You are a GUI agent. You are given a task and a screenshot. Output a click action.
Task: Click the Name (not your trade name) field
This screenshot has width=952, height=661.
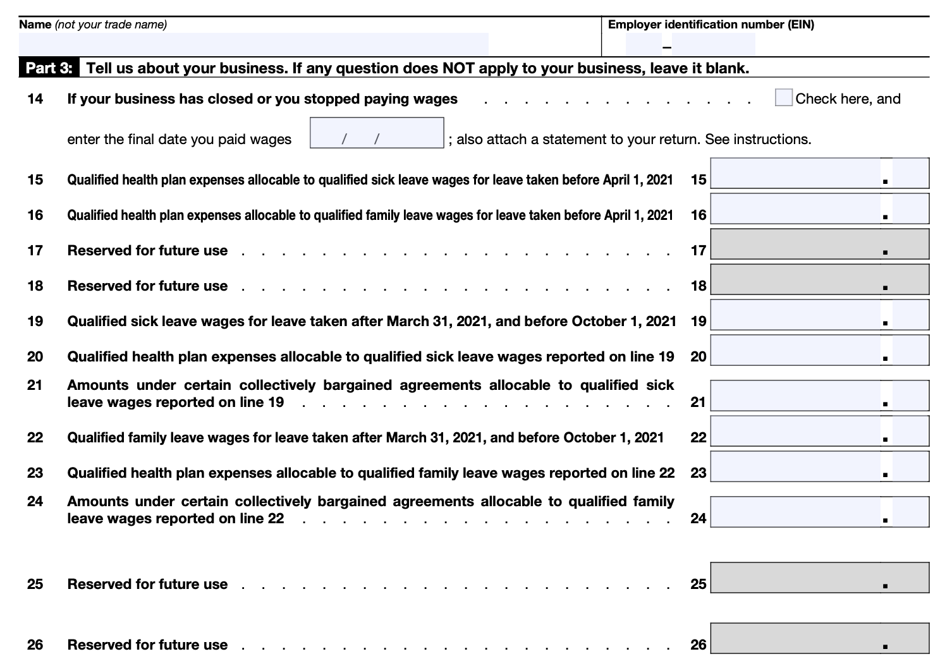253,44
